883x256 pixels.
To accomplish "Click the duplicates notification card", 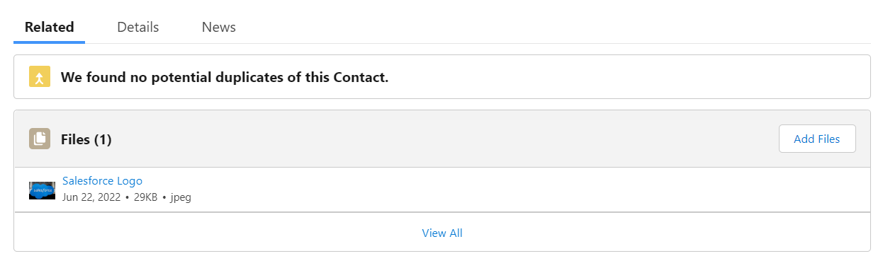I will coord(442,76).
